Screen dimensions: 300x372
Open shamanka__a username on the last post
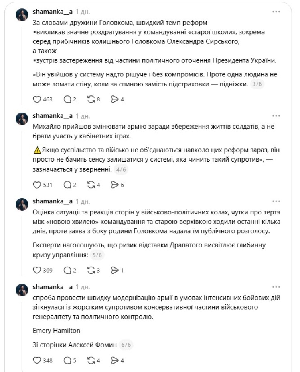tap(53, 287)
